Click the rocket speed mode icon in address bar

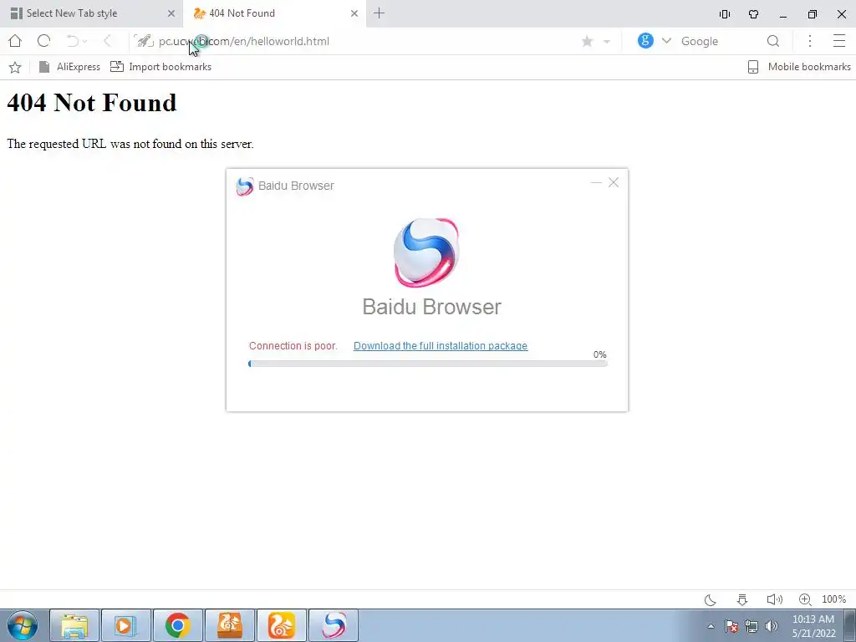144,41
